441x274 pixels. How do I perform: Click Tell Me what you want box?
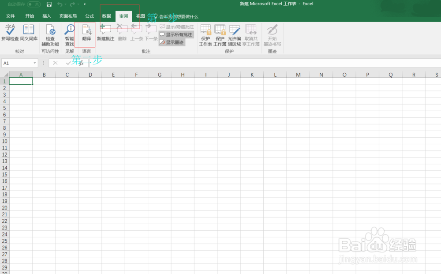point(176,17)
